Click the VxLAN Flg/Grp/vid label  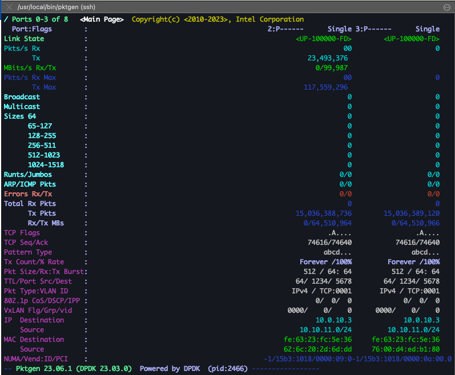click(38, 311)
